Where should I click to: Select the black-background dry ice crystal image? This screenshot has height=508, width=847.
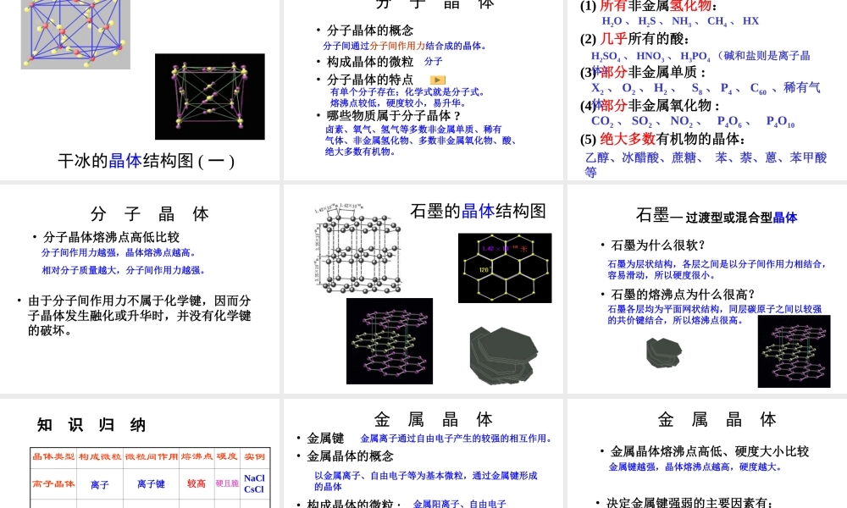click(x=209, y=97)
